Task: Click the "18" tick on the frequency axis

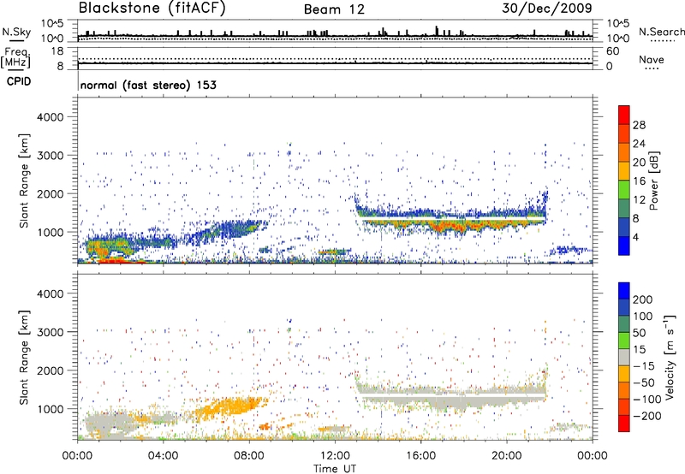Action: coord(57,51)
